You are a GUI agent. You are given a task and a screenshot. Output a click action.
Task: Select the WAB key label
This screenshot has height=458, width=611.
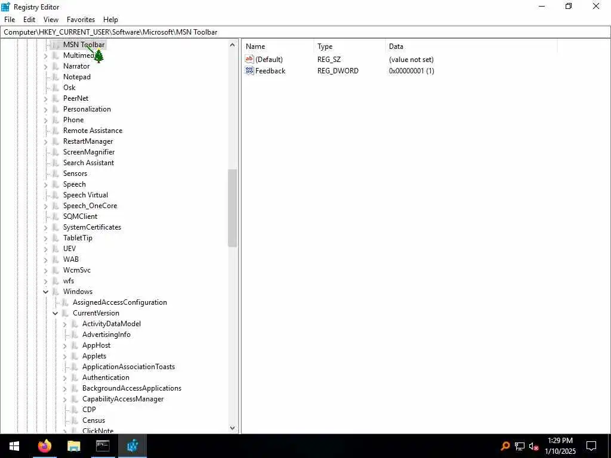(71, 259)
